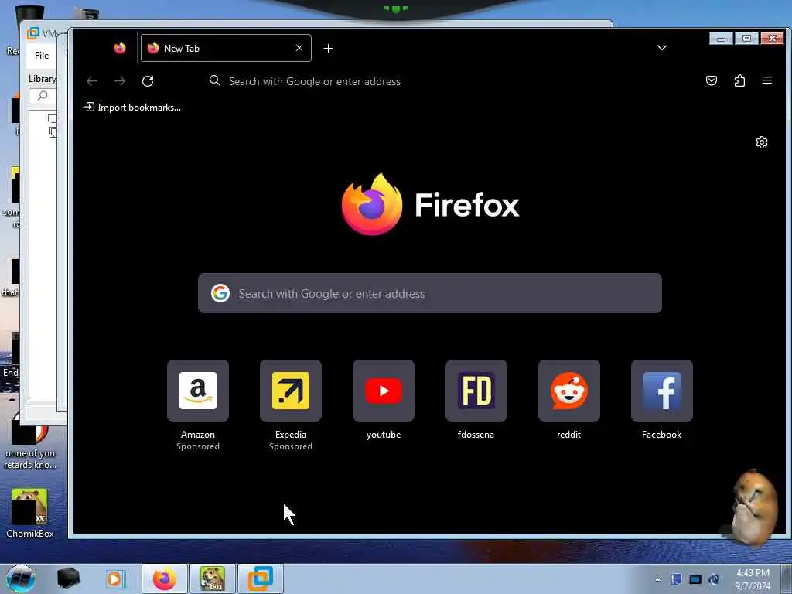Screen dimensions: 792x594
Task: Open the Extensions puzzle icon
Action: click(x=739, y=80)
